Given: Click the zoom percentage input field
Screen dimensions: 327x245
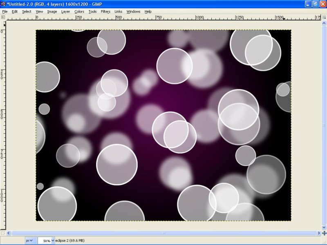Looking at the screenshot, I should pos(44,241).
